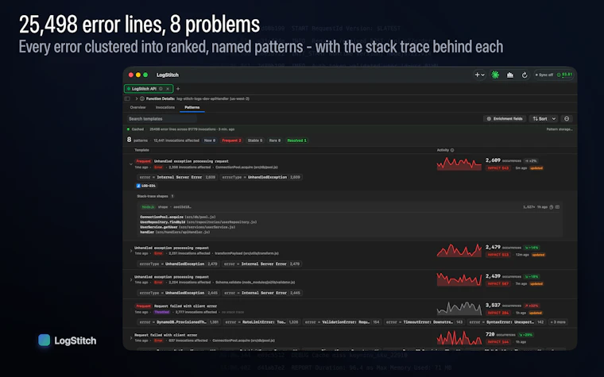604x377 pixels.
Task: Click the green starburst icon in the title bar
Action: click(495, 75)
